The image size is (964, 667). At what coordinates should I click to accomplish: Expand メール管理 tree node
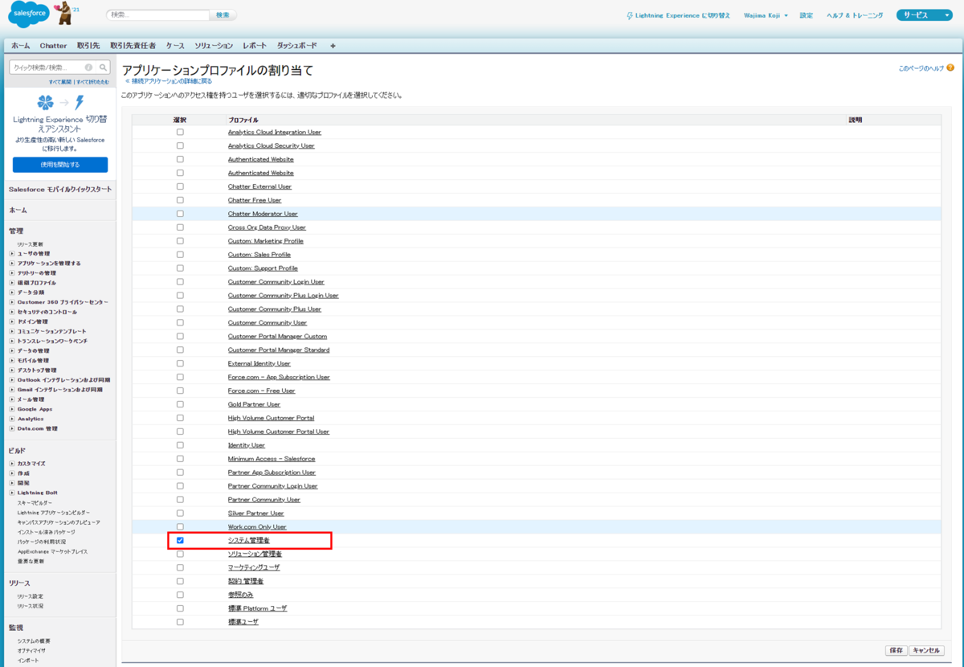click(x=12, y=399)
